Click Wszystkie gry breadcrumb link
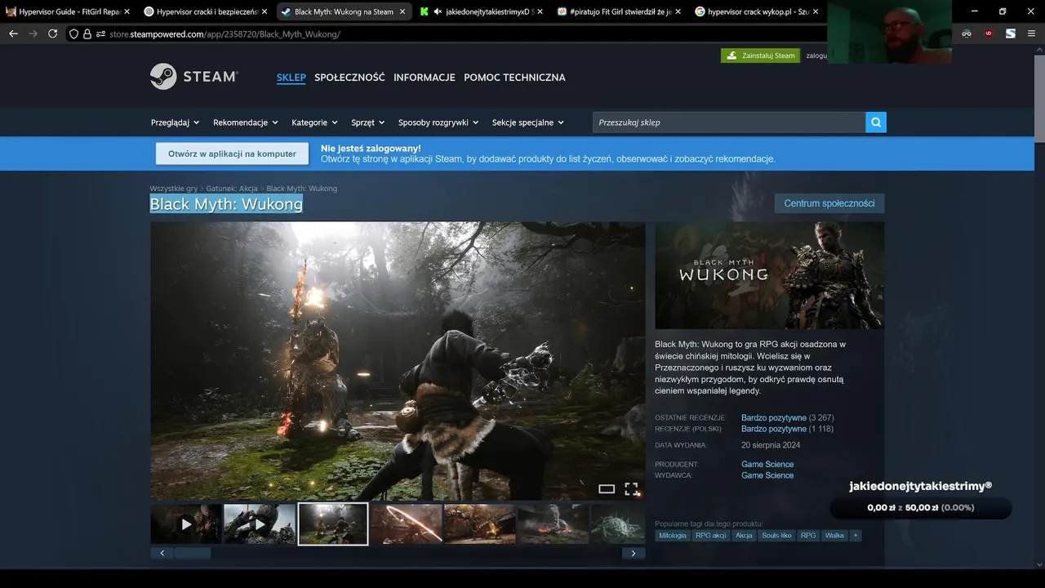 (x=173, y=189)
